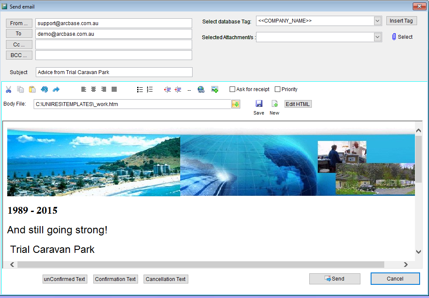Click the vertical scrollbar down arrow
Image resolution: width=429 pixels, height=298 pixels.
coord(418,252)
